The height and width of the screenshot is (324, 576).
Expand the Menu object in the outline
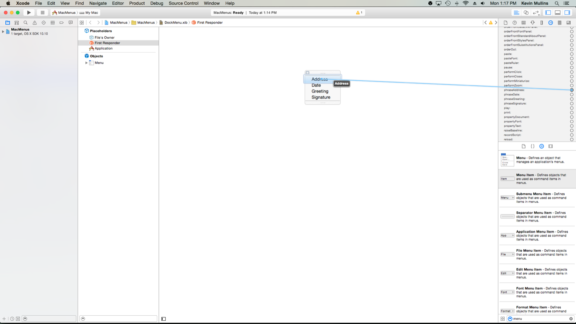pyautogui.click(x=86, y=63)
